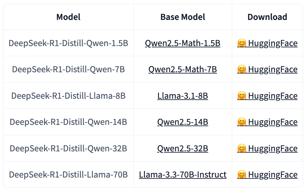Image resolution: width=306 pixels, height=190 pixels.
Task: Select the DeepSeek-R1-Distill-Qwen-1.5B model name
Action: point(68,43)
